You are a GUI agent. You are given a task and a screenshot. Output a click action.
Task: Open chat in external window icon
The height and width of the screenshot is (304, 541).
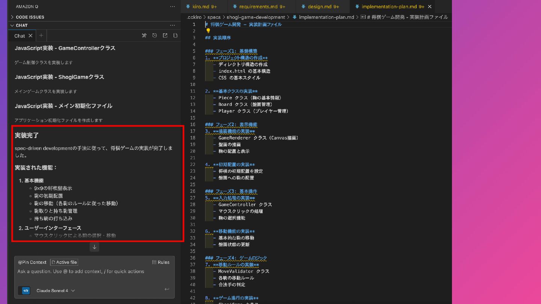pos(165,36)
